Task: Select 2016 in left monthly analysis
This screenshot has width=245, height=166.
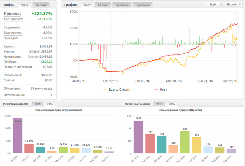Action: pos(50,104)
